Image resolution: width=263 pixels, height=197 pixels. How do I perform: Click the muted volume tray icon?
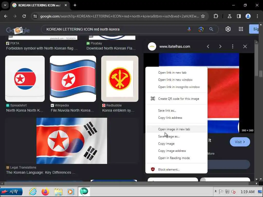pos(233,192)
